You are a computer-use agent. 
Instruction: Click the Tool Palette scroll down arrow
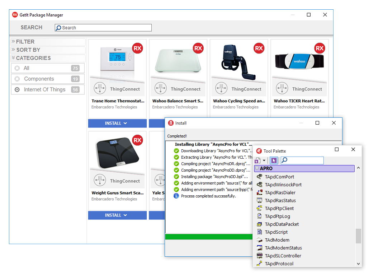(358, 264)
